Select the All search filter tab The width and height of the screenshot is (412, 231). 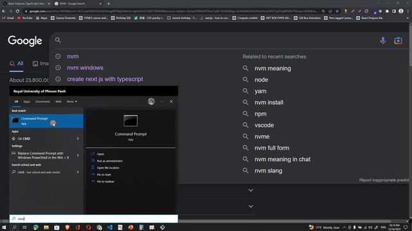[16, 101]
